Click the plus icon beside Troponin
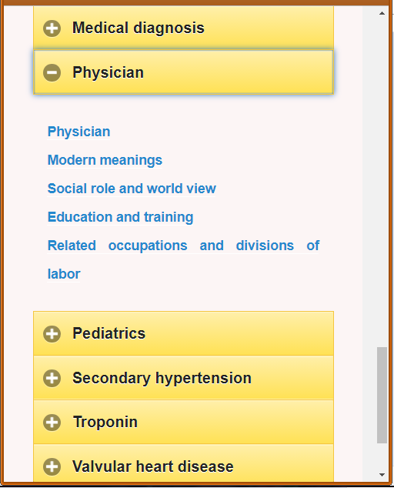The height and width of the screenshot is (488, 394). pos(52,423)
